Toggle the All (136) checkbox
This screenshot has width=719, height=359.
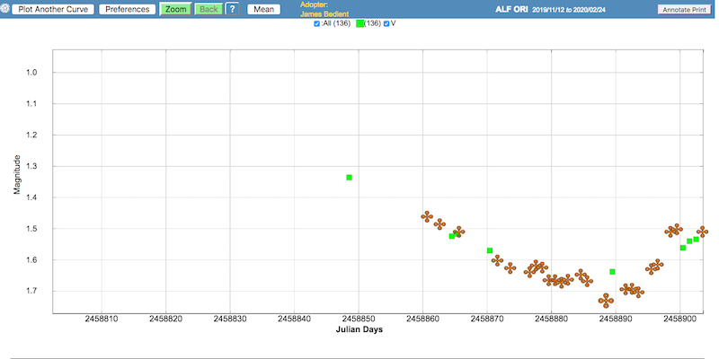tap(317, 23)
